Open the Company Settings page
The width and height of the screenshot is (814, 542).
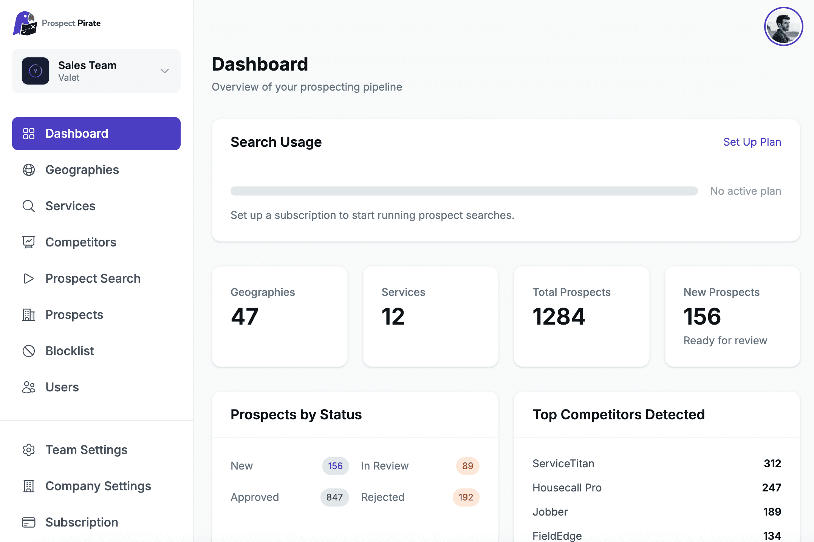[x=98, y=486]
